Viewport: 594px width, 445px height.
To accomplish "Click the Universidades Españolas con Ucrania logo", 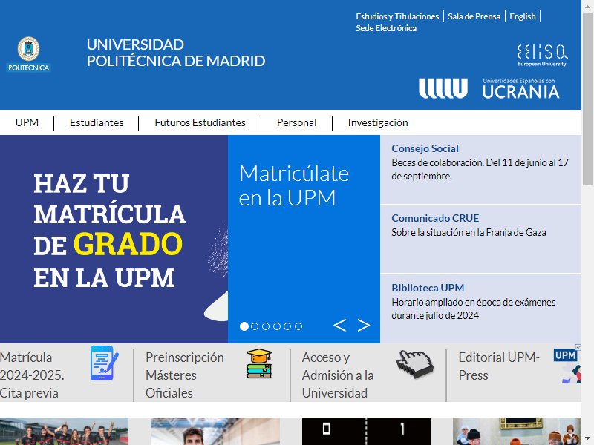I will [489, 88].
